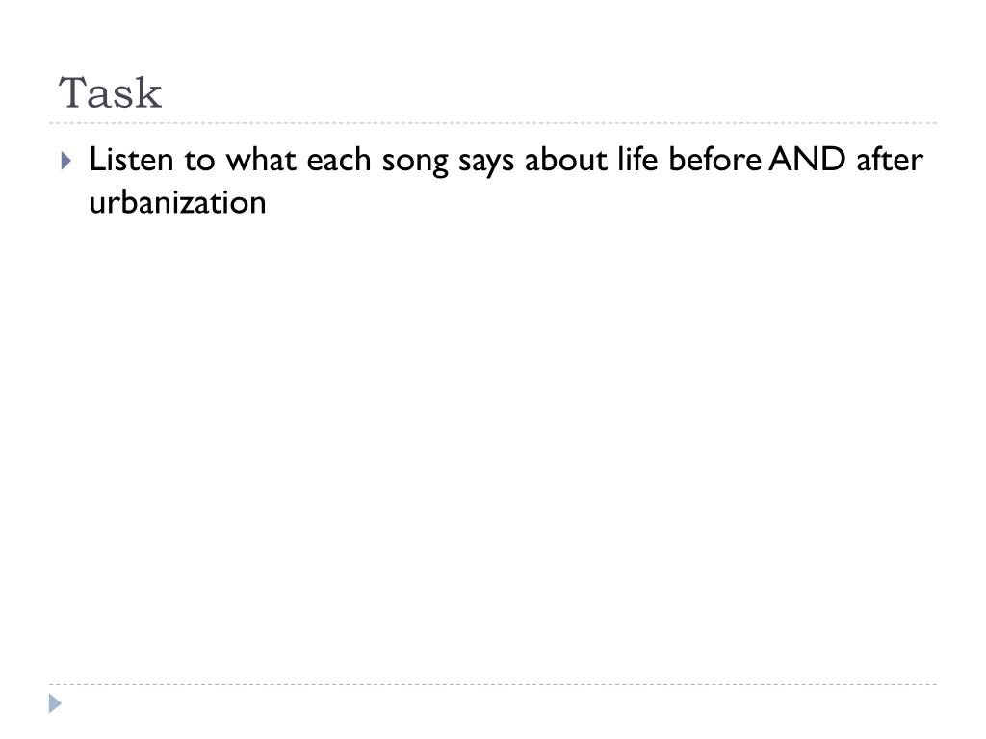Click the capitalized word "AND"
The height and width of the screenshot is (739, 986).
pyautogui.click(x=807, y=159)
